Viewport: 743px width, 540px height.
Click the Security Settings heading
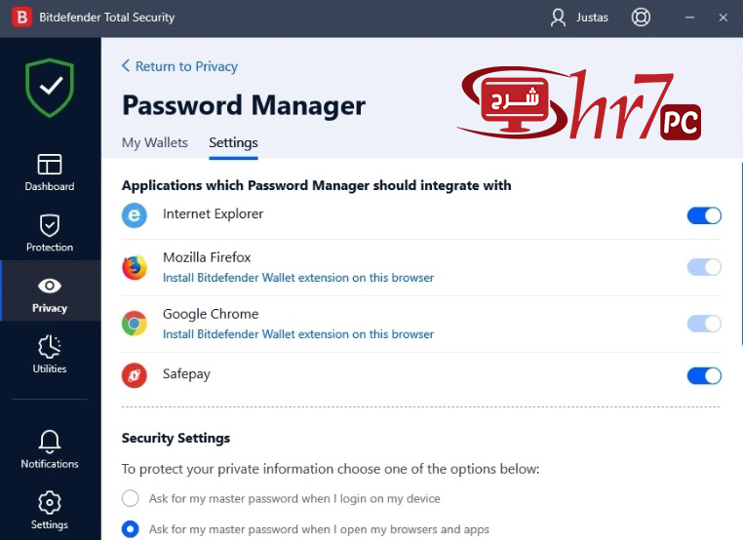point(176,439)
